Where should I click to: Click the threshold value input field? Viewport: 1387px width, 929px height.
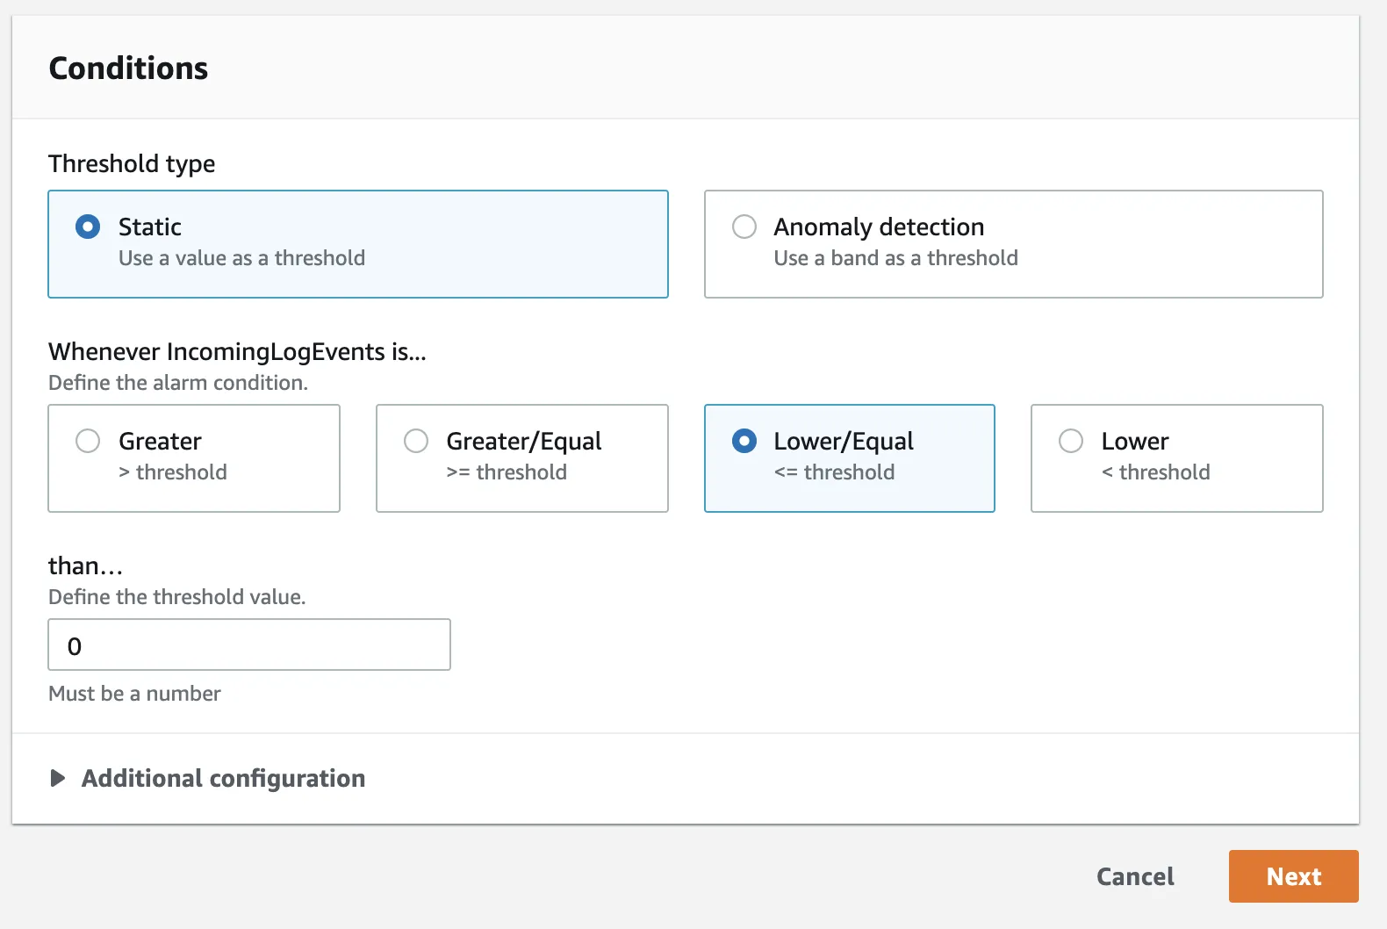(249, 645)
